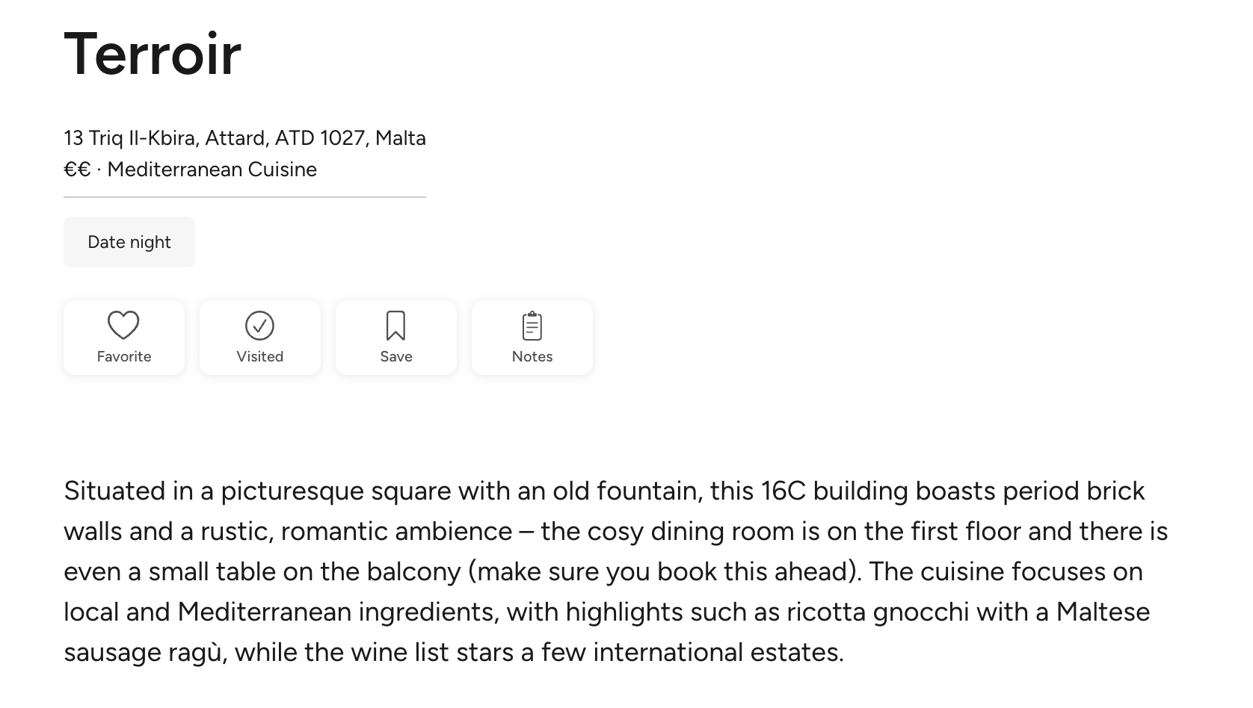Click the bookmark Save icon
Screen dimensions: 1253x708
click(395, 326)
